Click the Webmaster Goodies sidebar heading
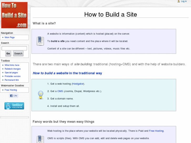191x143 pixels. click(12, 86)
